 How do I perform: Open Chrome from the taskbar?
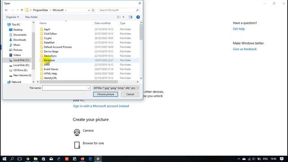pos(28,159)
